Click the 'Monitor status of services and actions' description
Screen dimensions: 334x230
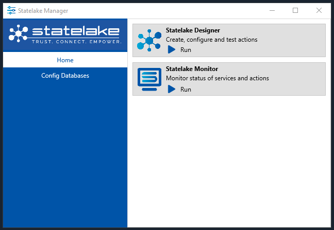click(x=218, y=78)
